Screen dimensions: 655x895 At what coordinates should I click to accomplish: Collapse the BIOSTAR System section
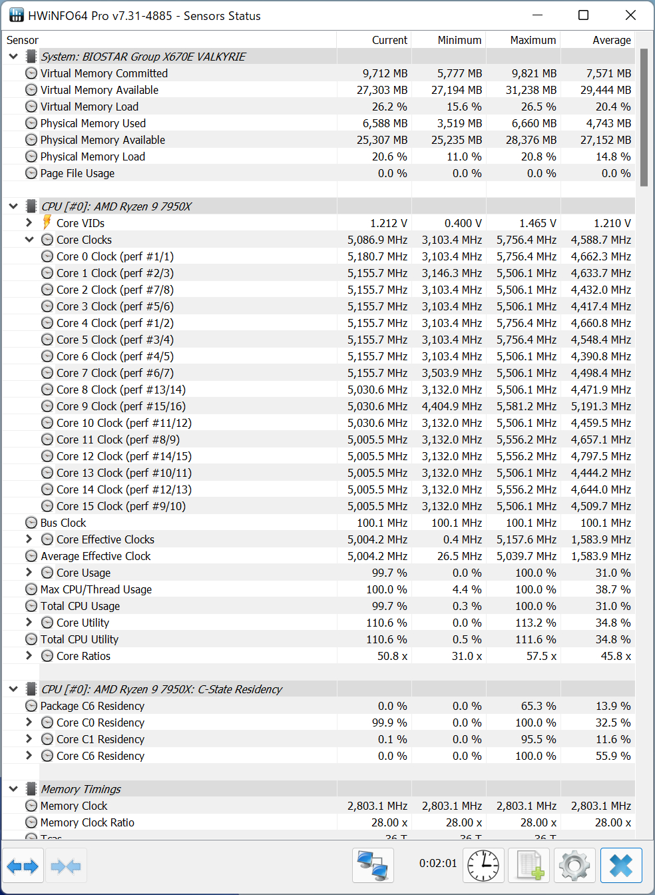(13, 57)
